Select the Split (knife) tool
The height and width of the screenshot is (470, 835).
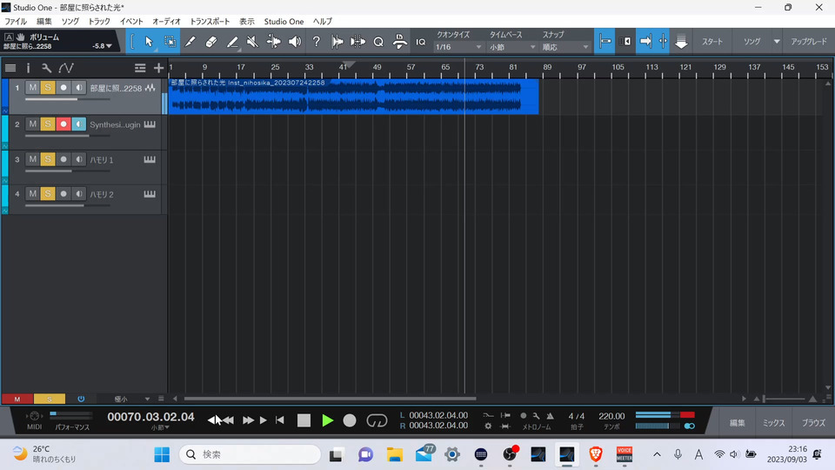pyautogui.click(x=190, y=42)
